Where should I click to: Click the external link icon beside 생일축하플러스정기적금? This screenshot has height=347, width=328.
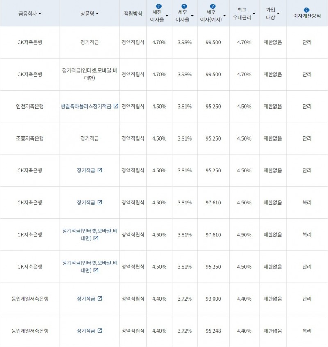[116, 106]
